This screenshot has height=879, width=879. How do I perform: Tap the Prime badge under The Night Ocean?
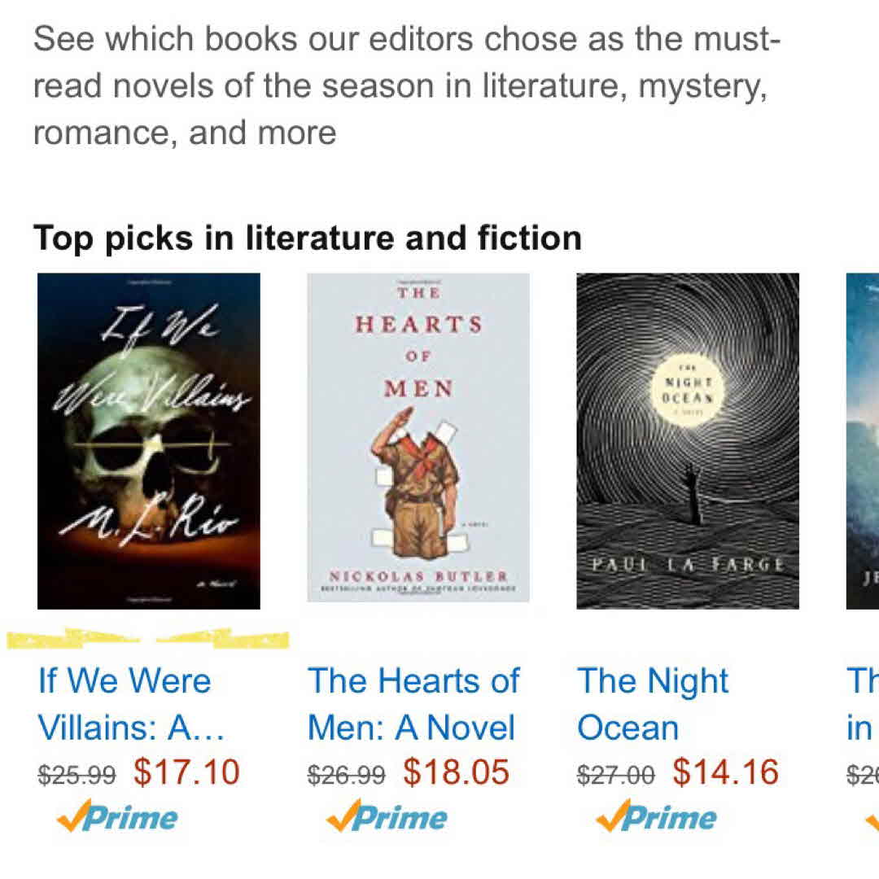click(657, 818)
